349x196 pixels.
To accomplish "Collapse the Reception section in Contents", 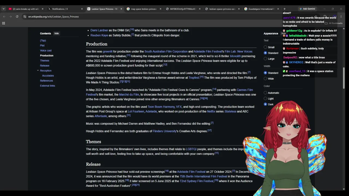I will [38, 71].
